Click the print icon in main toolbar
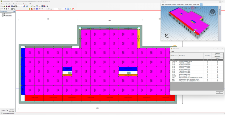Image resolution: width=225 pixels, height=115 pixels. pyautogui.click(x=14, y=6)
